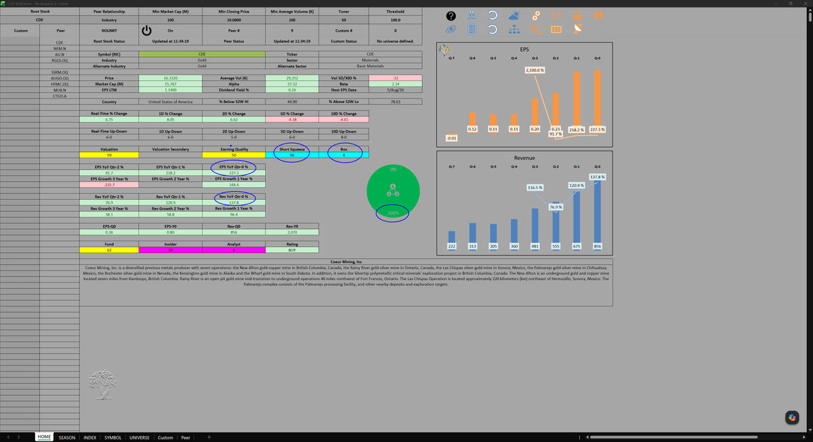Click the orange satellite dish icon
The image size is (813, 442).
click(x=577, y=30)
